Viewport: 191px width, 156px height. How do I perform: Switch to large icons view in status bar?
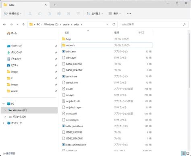tap(188, 153)
